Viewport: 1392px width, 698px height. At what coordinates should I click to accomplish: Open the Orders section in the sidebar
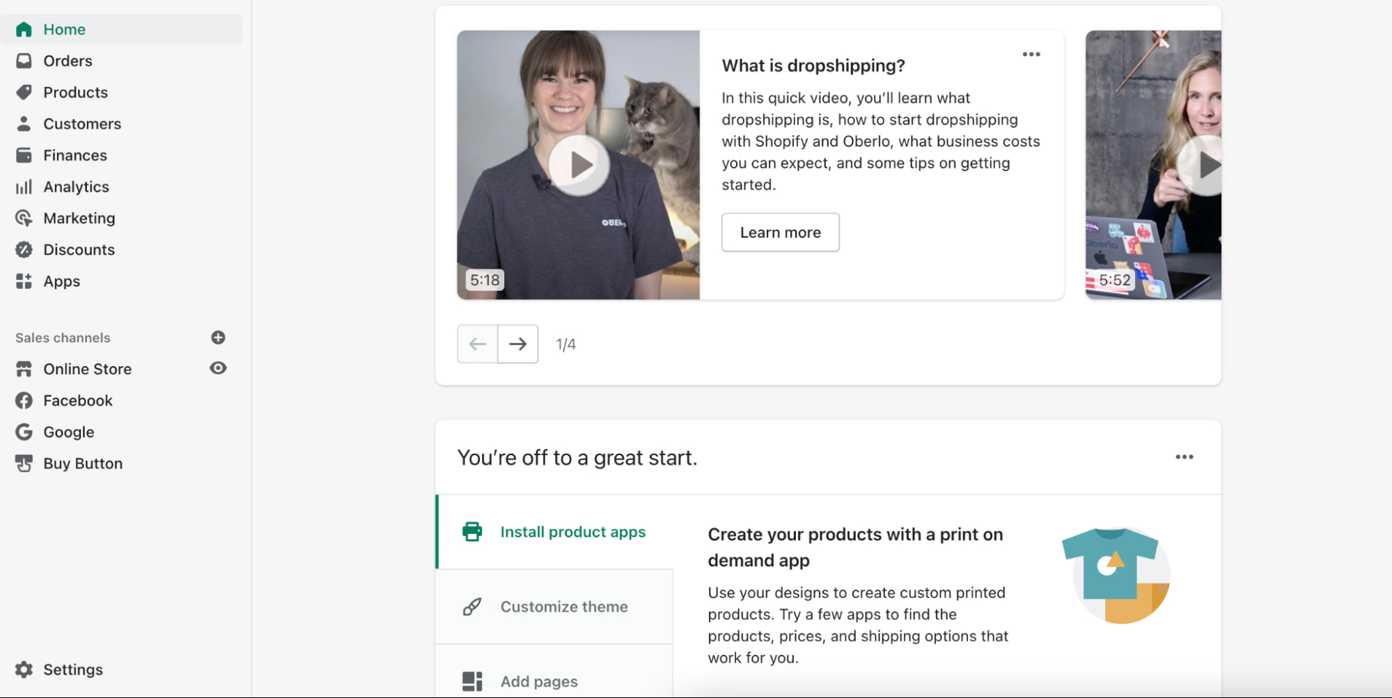tap(68, 61)
